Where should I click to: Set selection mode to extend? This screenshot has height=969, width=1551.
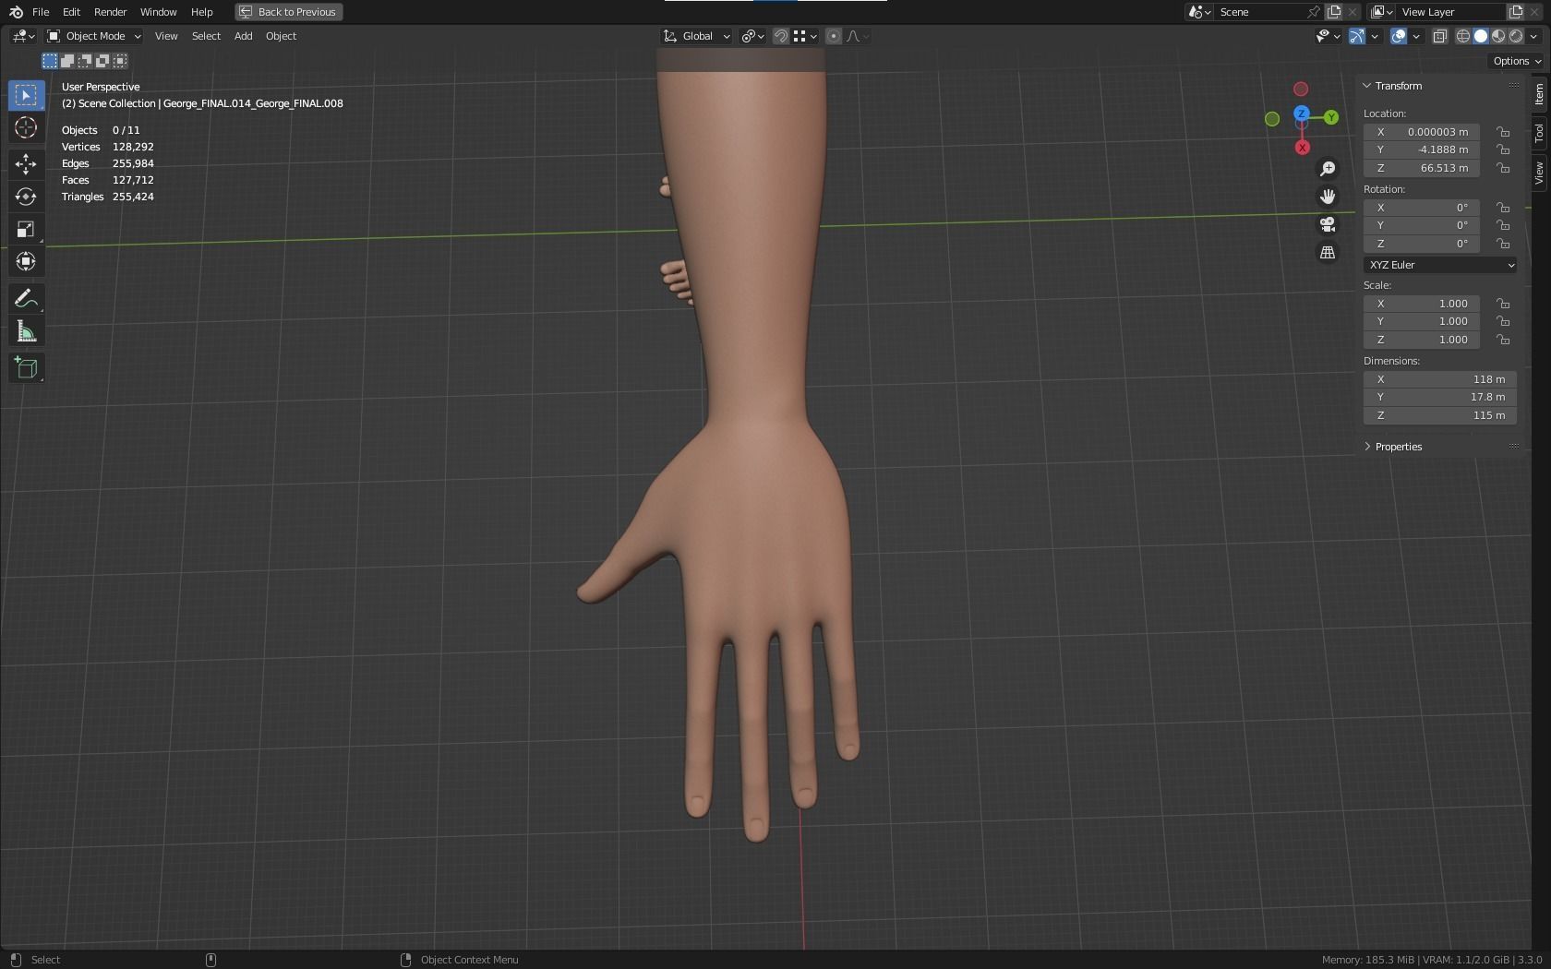click(x=67, y=61)
